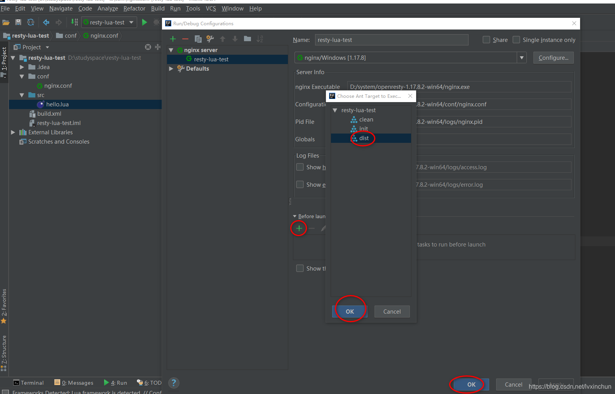This screenshot has width=615, height=394.
Task: Toggle the access.log Show checkbox
Action: pos(300,167)
